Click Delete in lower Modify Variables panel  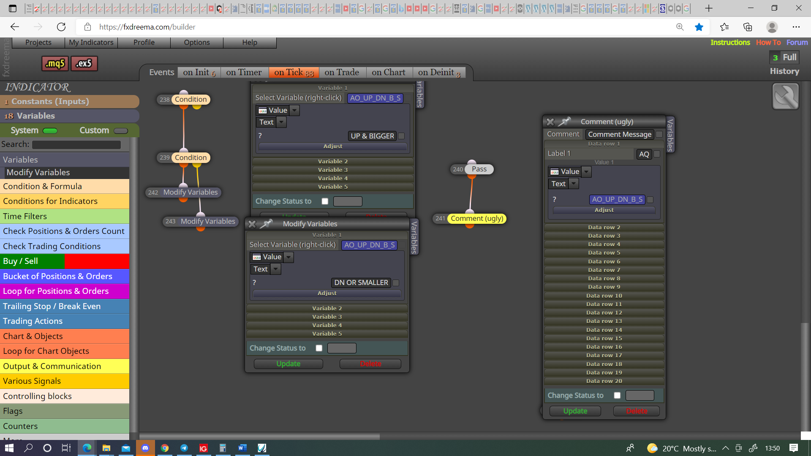point(370,364)
